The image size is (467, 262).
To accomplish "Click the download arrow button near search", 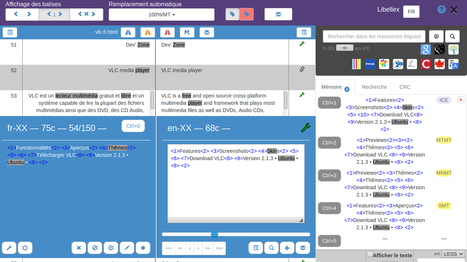I will coord(436,36).
